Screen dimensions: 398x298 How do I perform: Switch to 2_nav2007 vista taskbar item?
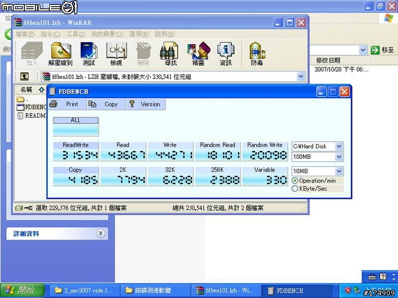tap(85, 290)
